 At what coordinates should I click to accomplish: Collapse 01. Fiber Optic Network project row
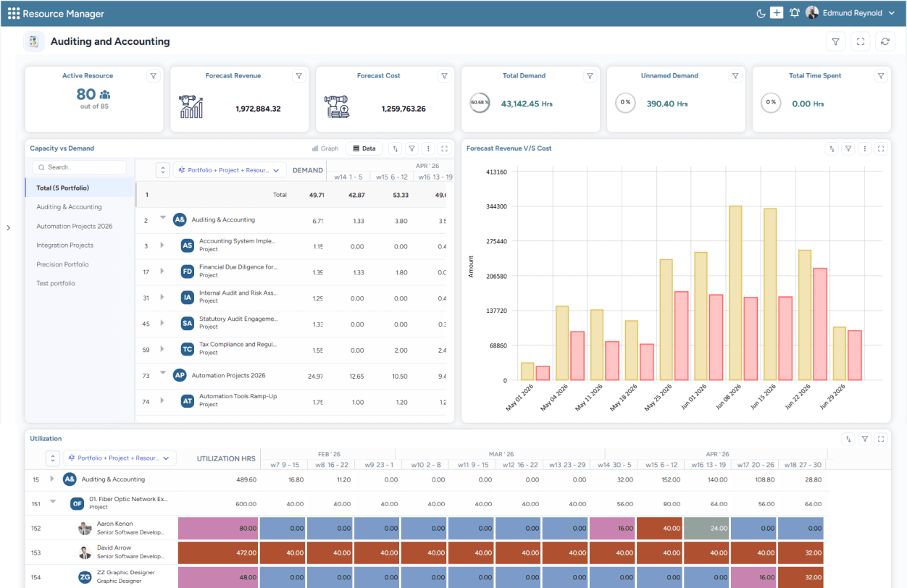point(53,501)
